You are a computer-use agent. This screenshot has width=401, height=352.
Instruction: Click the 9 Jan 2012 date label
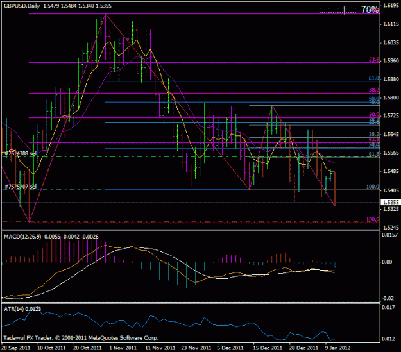click(x=338, y=348)
